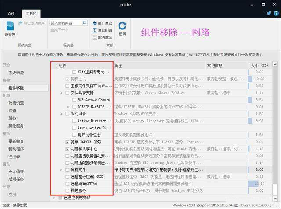Expand the 远程控制与隐私 group
281x209 pixels.
[54, 198]
